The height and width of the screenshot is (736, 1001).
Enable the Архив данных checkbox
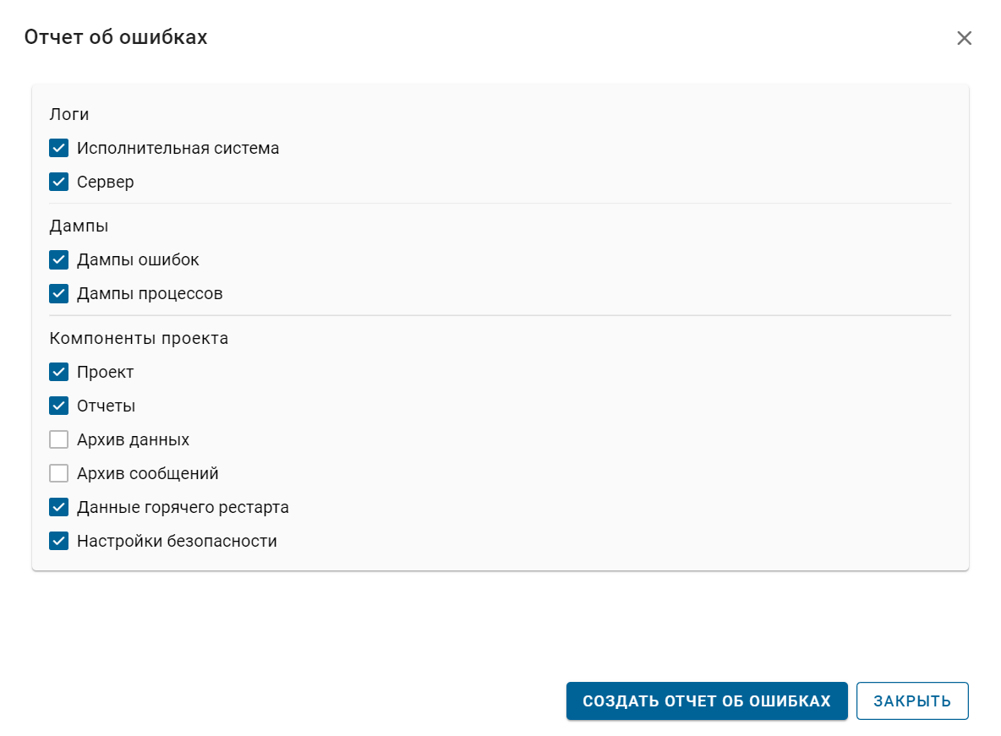pos(58,439)
